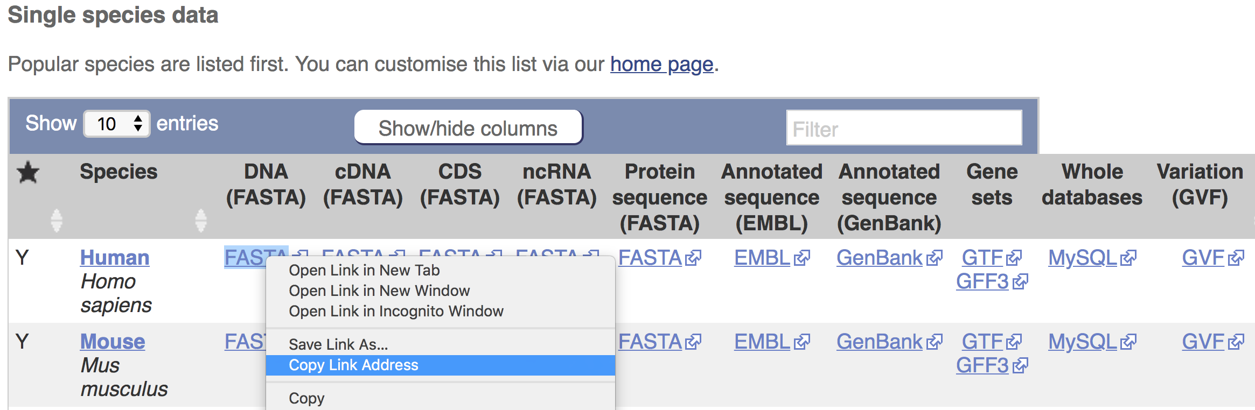Open the Show/hide columns panel
The image size is (1255, 410).
tap(468, 128)
